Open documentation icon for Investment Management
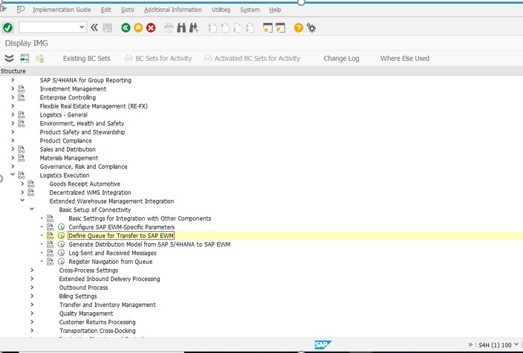Viewport: 523px width, 353px height. point(22,88)
